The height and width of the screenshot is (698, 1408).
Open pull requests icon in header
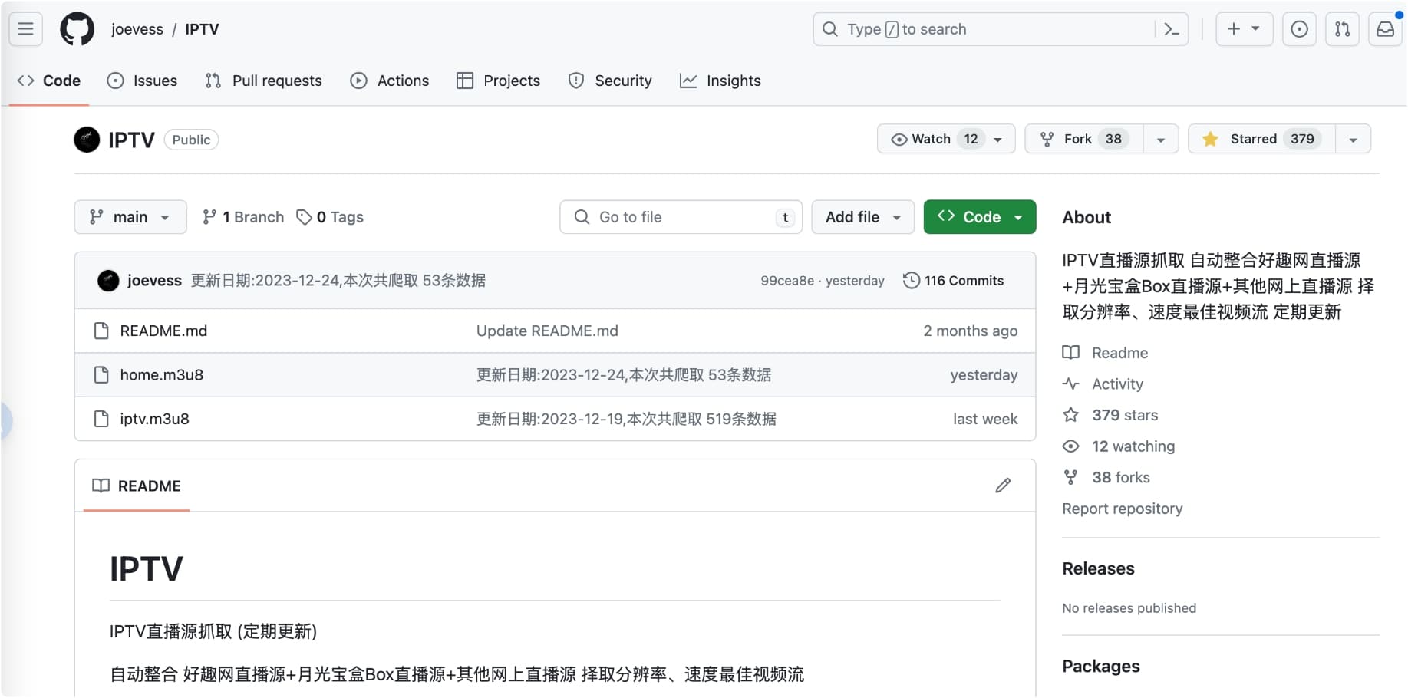(x=1342, y=29)
